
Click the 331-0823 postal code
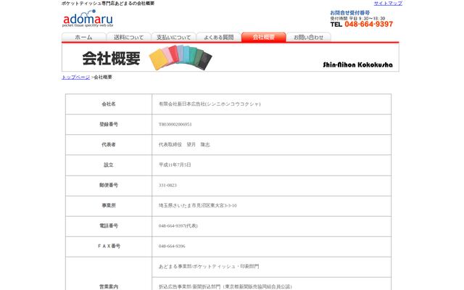point(167,186)
